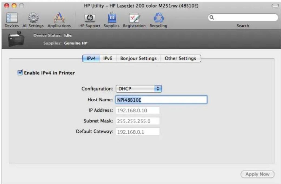Open the Recycling icon
This screenshot has width=281, height=184.
click(159, 18)
